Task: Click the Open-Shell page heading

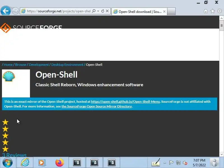Action: click(57, 74)
